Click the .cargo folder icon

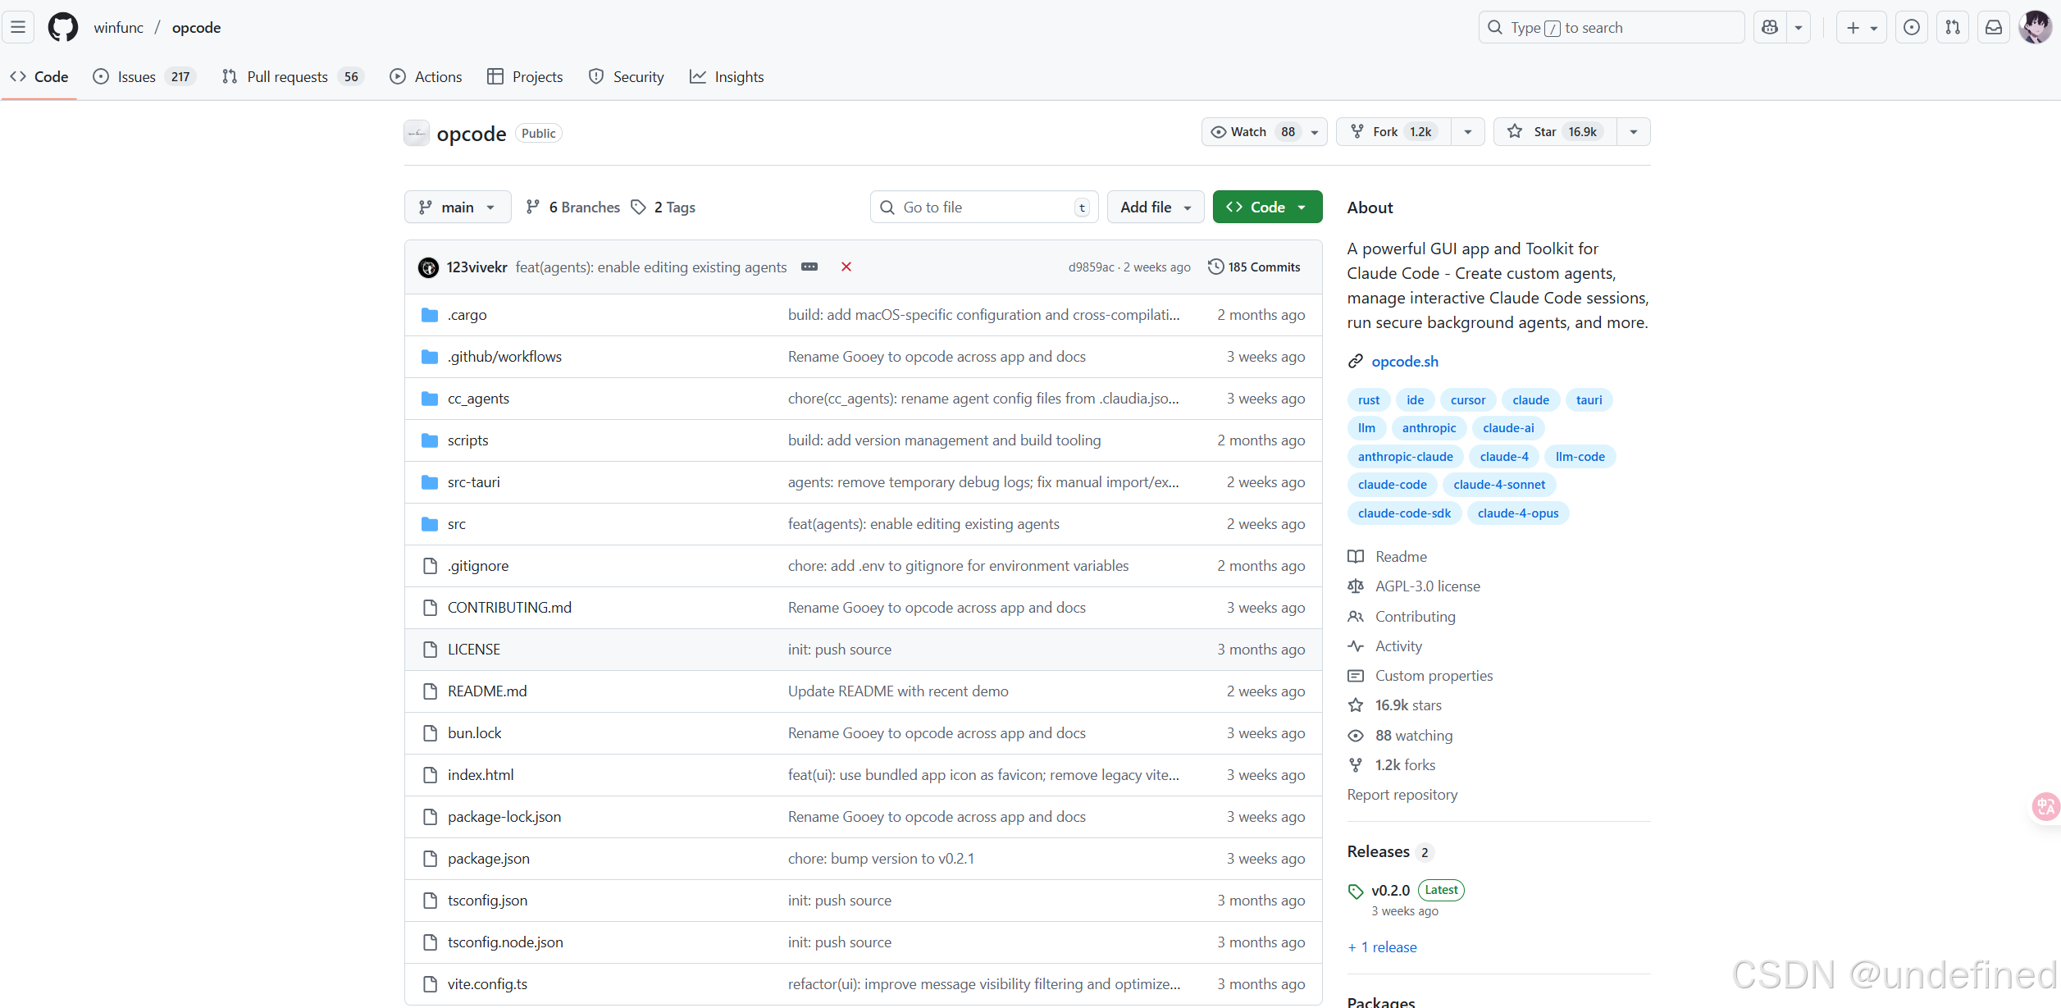click(429, 315)
